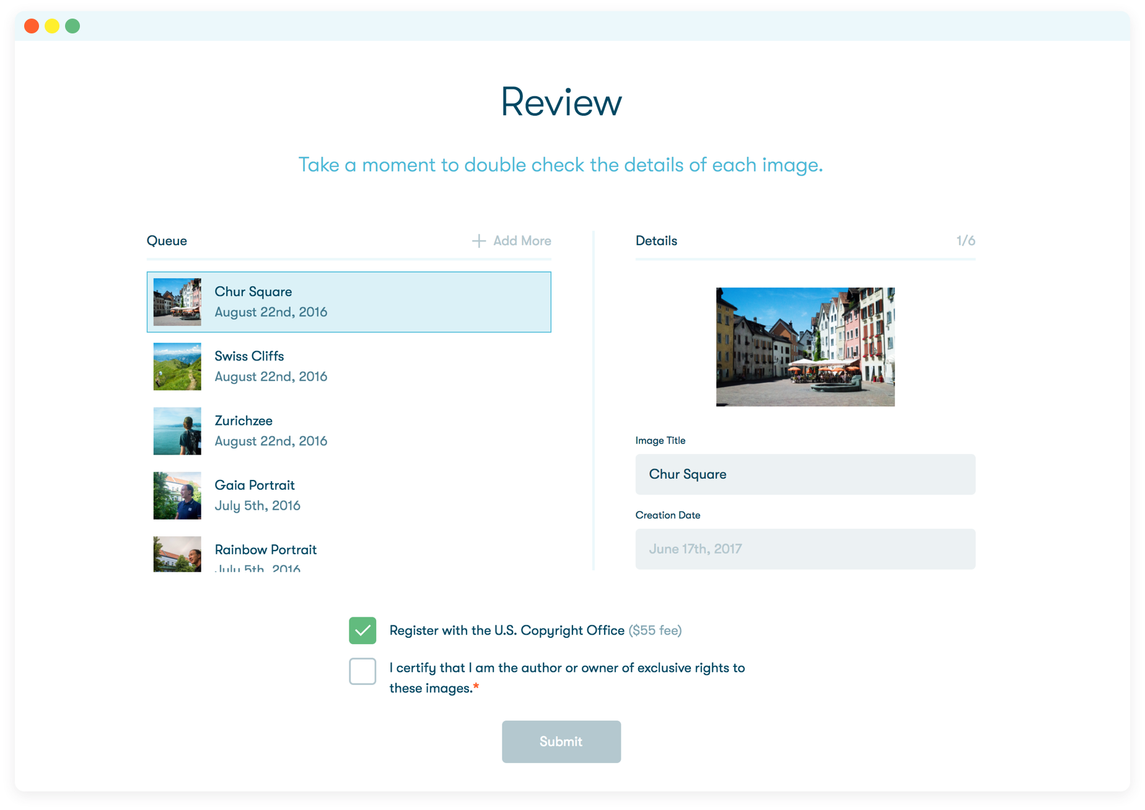Click the green checkmark on Copyright Office option
This screenshot has width=1145, height=810.
pos(362,630)
